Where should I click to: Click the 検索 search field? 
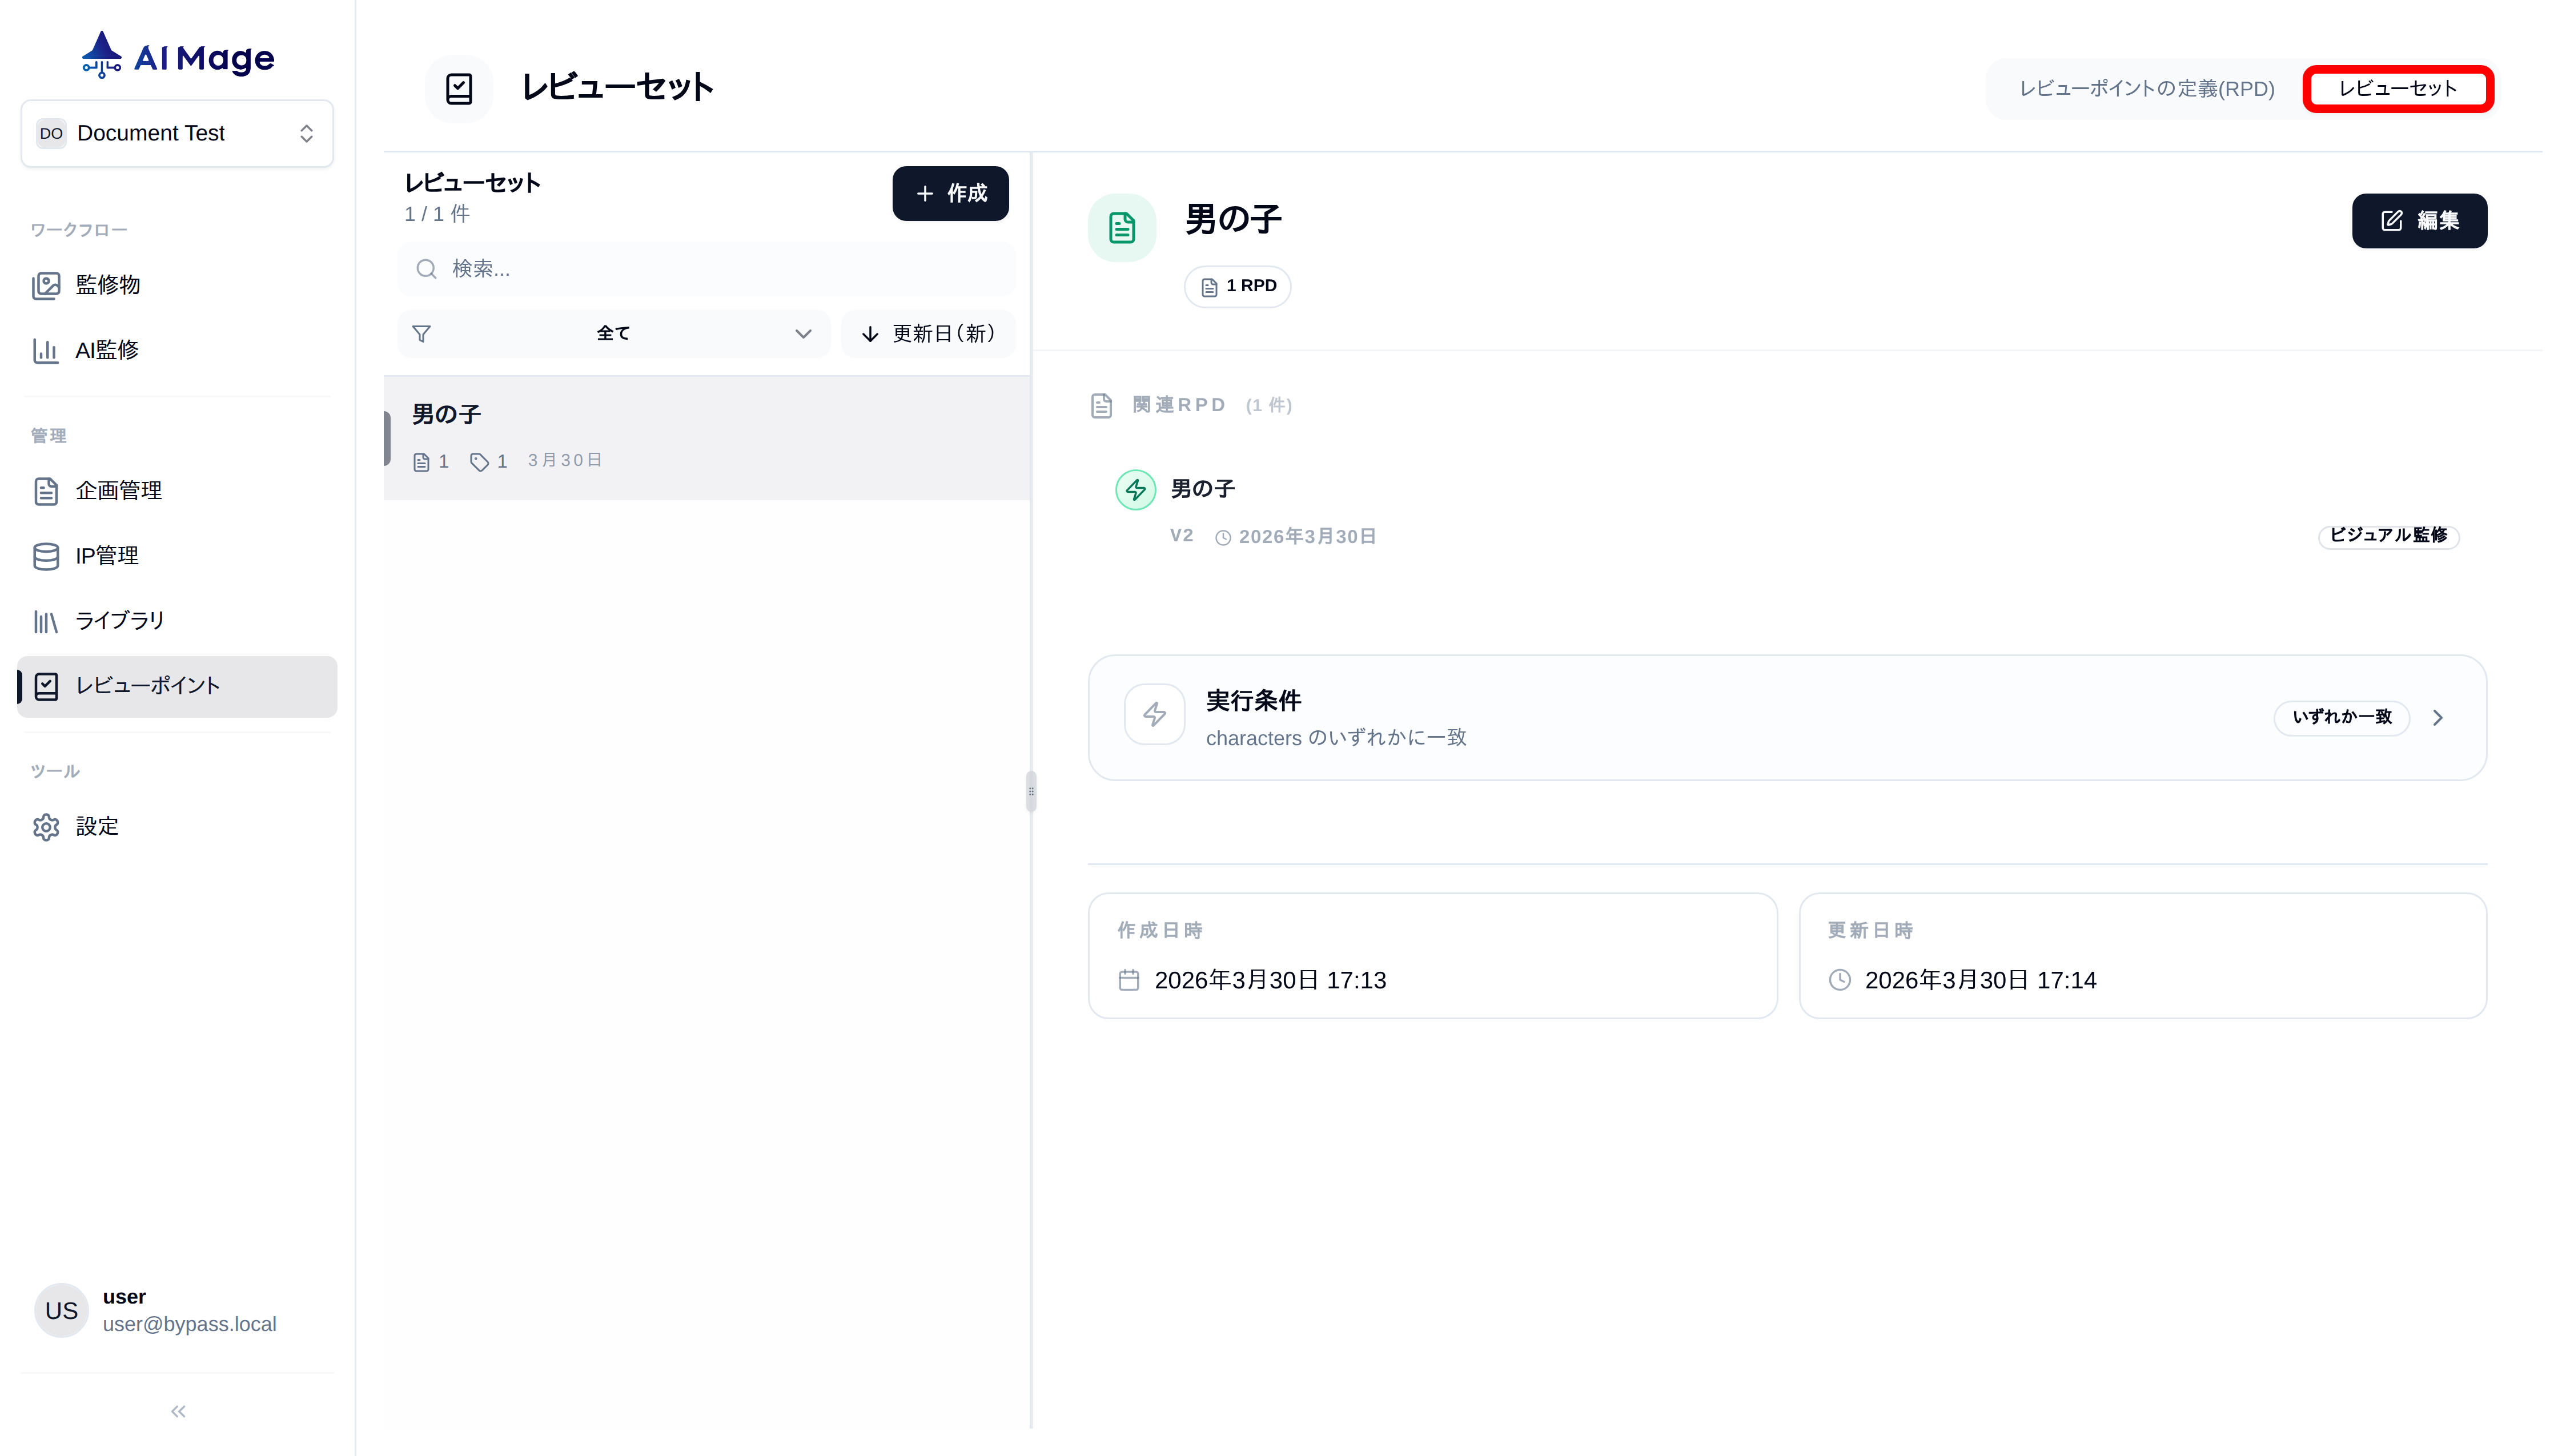706,268
